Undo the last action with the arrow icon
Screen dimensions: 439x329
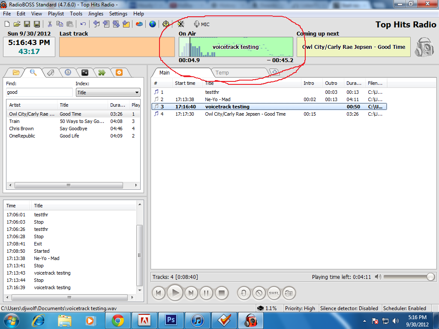click(x=83, y=24)
